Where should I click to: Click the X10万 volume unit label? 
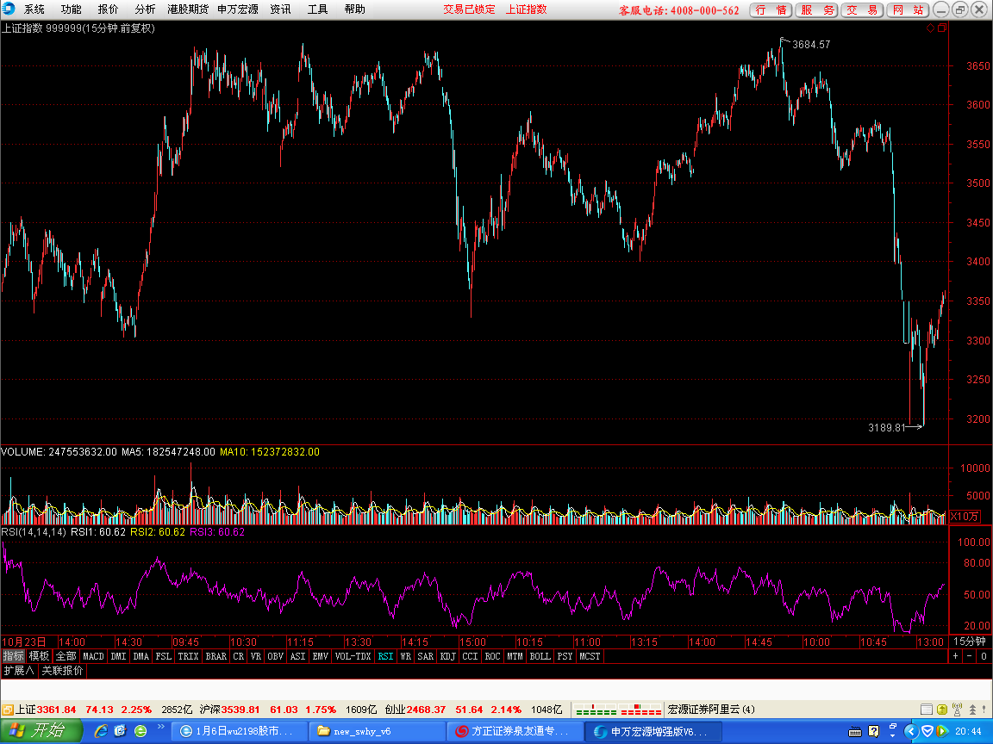point(965,517)
